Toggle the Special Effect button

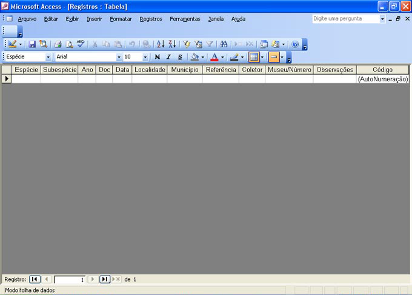(x=274, y=57)
